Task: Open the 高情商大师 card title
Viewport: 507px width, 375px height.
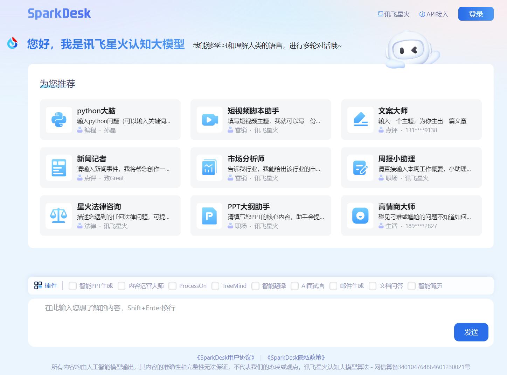Action: click(x=397, y=207)
